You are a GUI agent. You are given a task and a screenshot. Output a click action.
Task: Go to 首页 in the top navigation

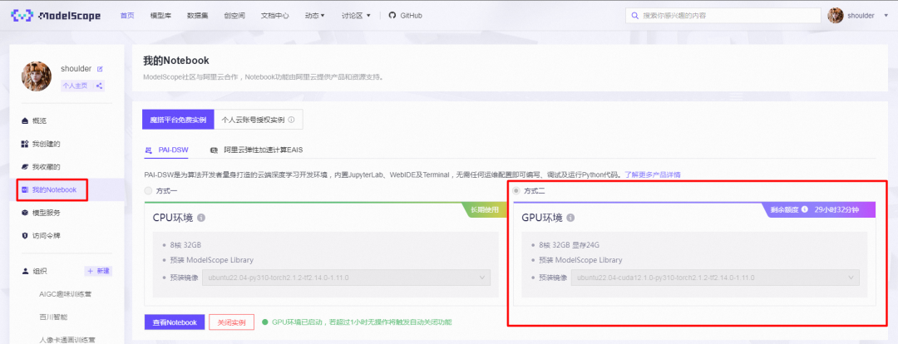(127, 16)
